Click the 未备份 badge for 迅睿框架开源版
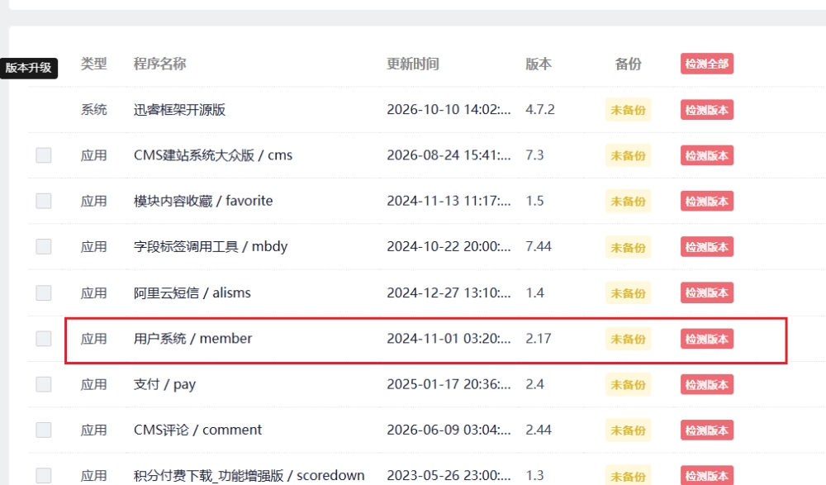The image size is (826, 485). click(628, 110)
